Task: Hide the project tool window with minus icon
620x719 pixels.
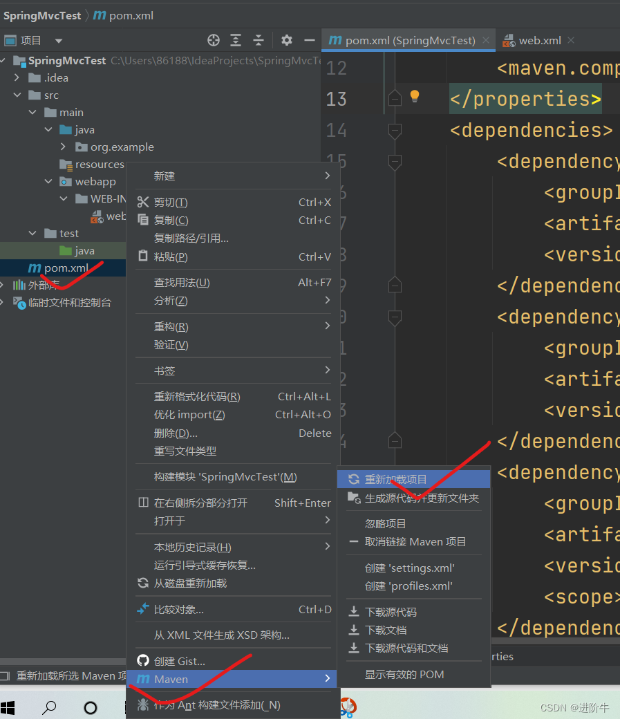Action: pyautogui.click(x=310, y=40)
